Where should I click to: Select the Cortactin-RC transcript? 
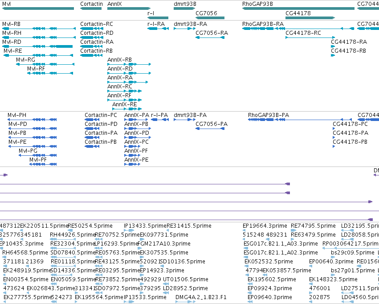pyautogui.click(x=91, y=29)
